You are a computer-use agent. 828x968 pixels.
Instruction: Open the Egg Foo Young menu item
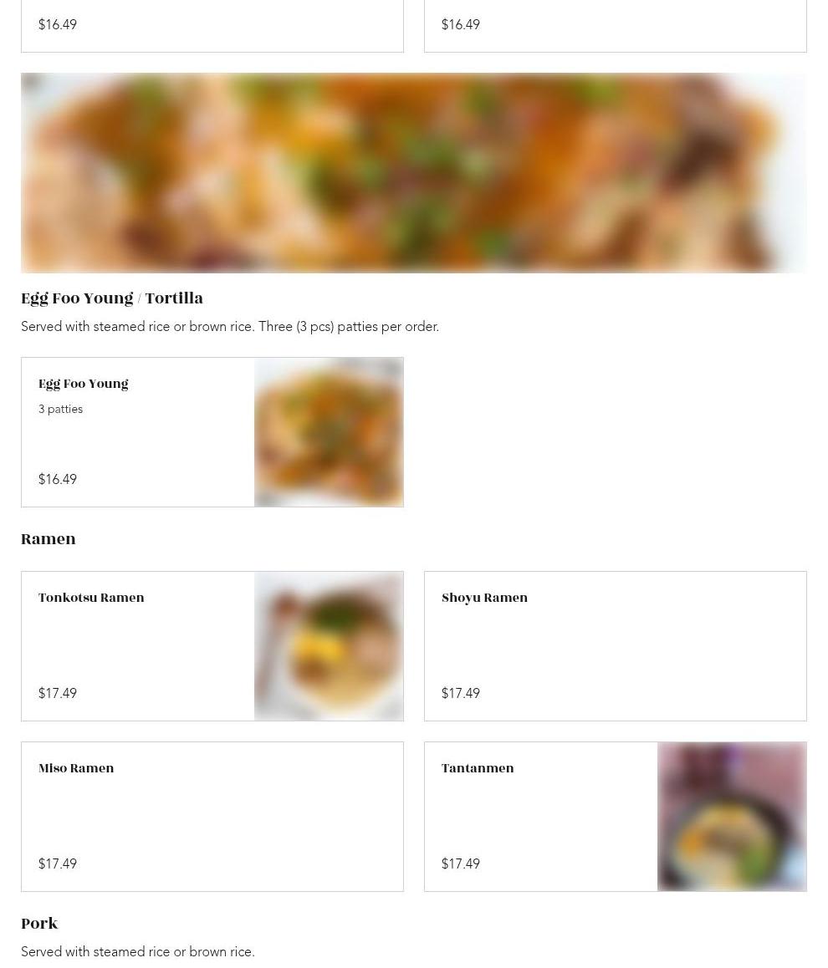[x=212, y=431]
